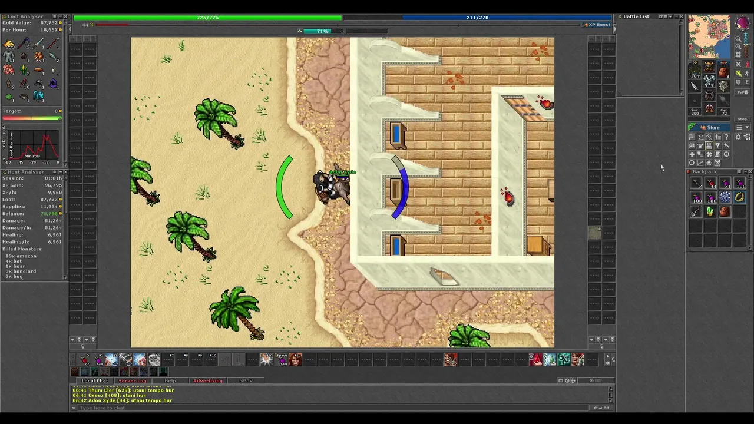Viewport: 754px width, 424px height.
Task: Click the Q hotkey potion slot
Action: click(x=84, y=359)
